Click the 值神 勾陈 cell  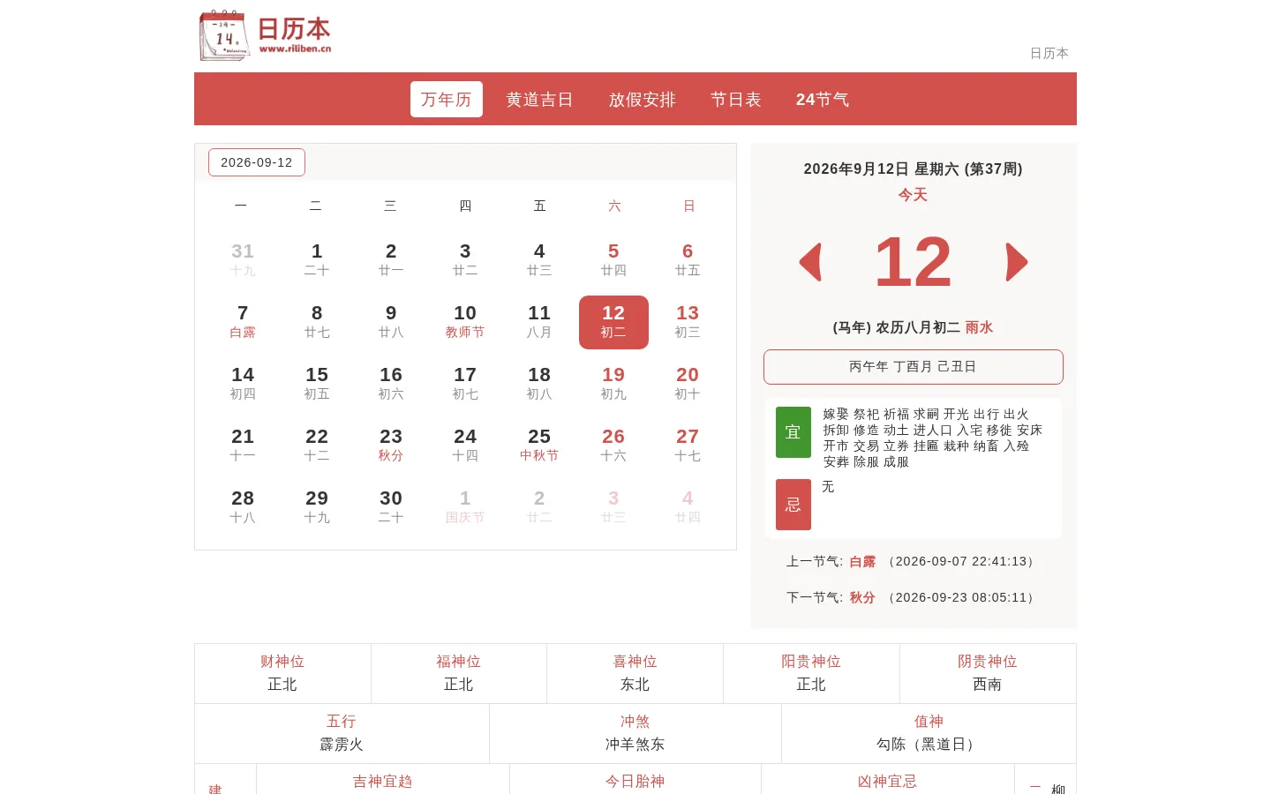(x=929, y=733)
